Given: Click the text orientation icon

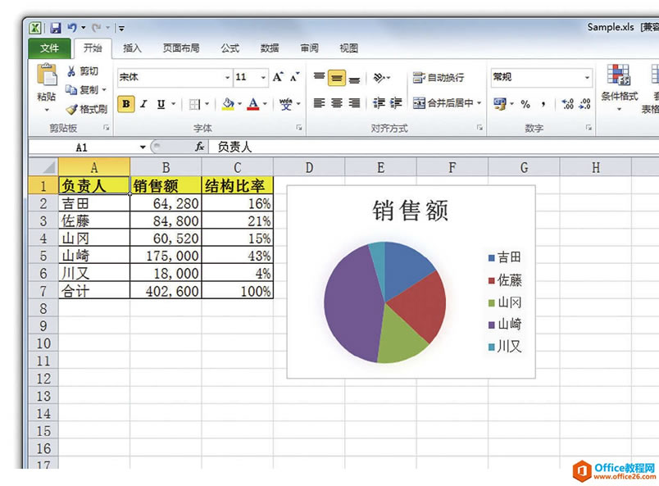Looking at the screenshot, I should (x=380, y=77).
